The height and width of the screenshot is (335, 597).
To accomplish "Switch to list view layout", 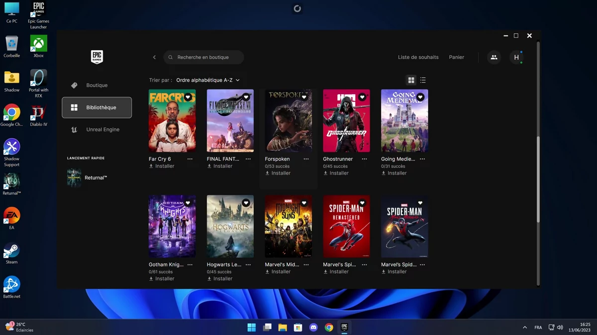I will [x=423, y=80].
